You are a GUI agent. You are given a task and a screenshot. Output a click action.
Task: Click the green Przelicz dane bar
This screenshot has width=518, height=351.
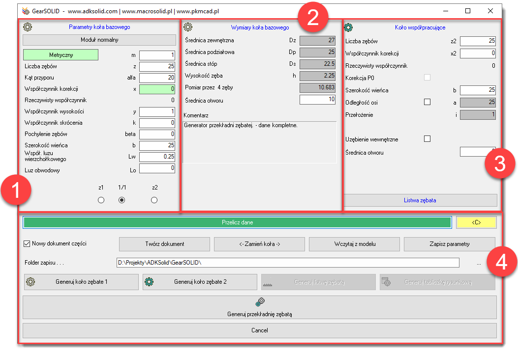point(237,222)
